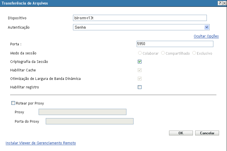The image size is (227, 151).
Task: Toggle Otimização de Largura de Banda checkbox
Action: click(x=139, y=78)
